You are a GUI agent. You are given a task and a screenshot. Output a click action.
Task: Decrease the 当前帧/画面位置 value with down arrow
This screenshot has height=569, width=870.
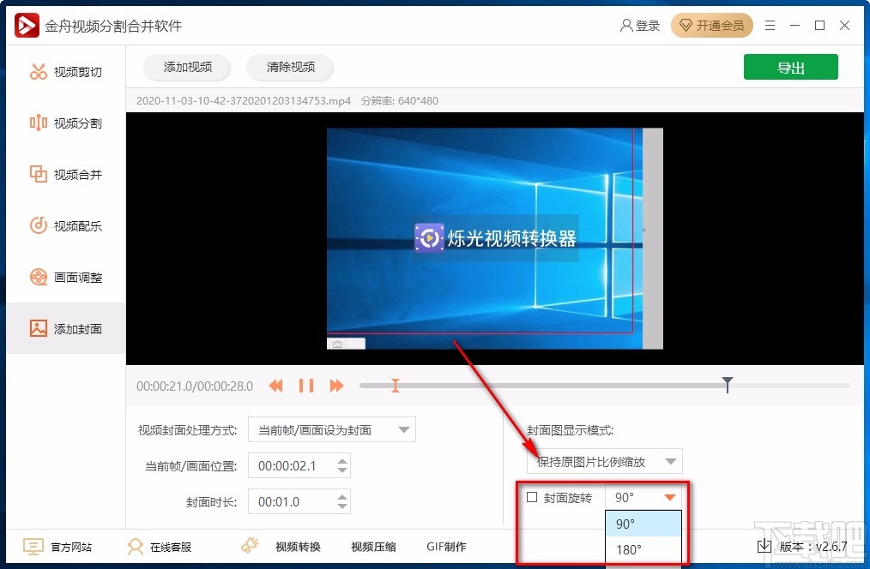coord(342,471)
